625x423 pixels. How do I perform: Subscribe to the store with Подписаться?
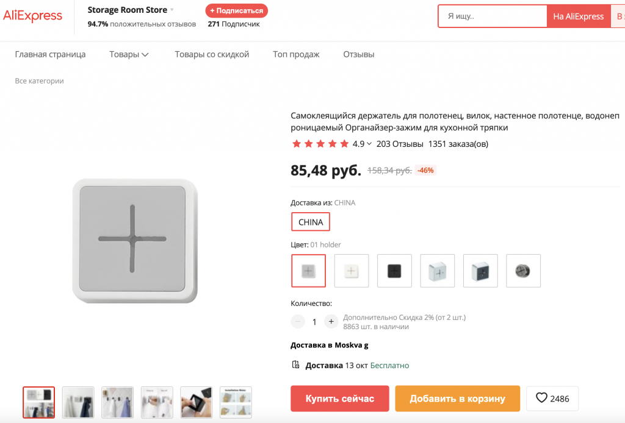pos(237,11)
